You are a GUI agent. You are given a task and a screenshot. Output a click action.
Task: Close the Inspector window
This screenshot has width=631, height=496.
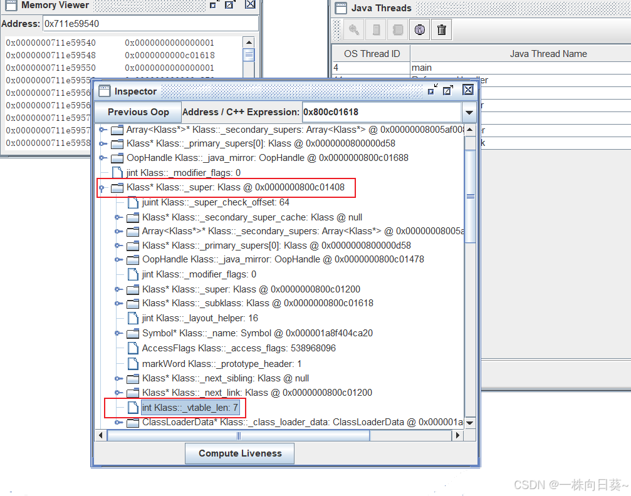pos(467,90)
